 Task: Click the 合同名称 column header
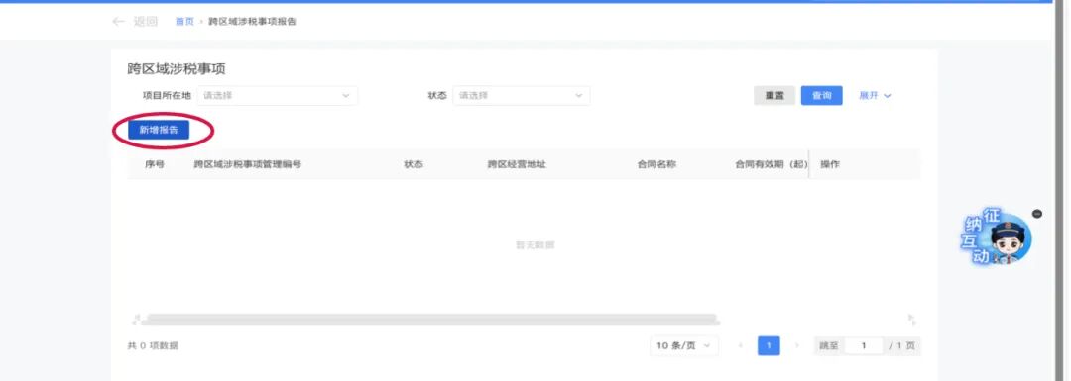pos(656,164)
